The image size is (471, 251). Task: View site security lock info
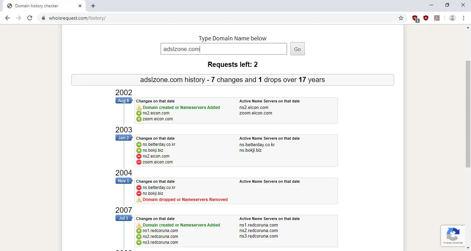43,18
